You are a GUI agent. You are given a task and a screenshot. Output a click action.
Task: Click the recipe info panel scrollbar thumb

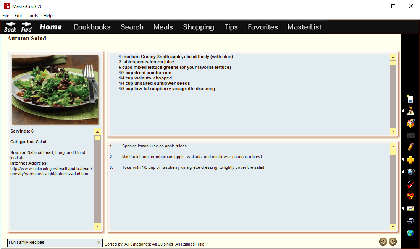pyautogui.click(x=97, y=137)
